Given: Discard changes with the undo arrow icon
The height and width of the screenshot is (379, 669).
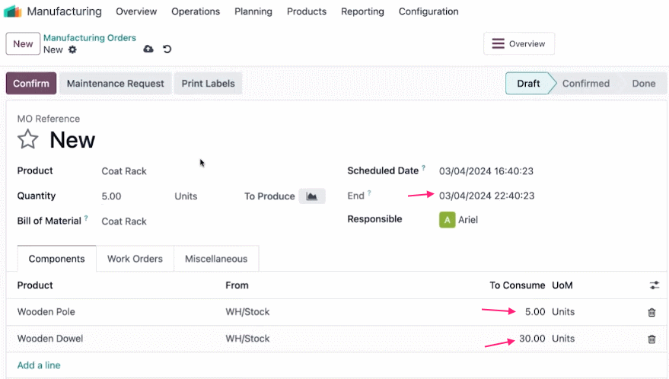Looking at the screenshot, I should [167, 49].
